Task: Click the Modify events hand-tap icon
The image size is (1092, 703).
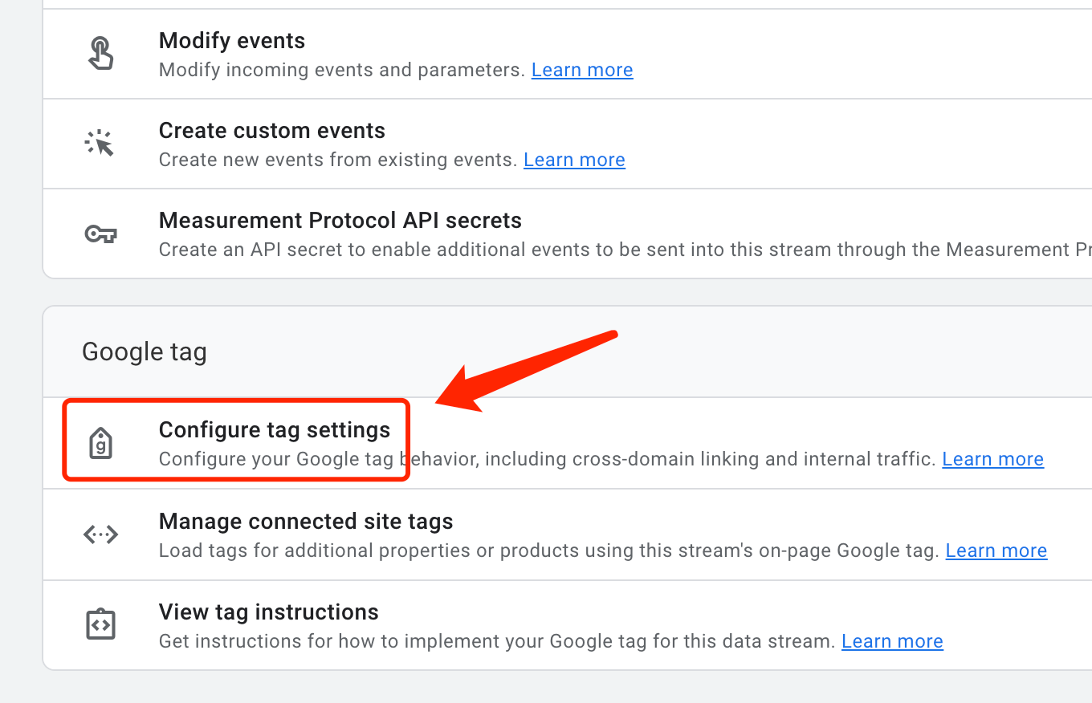Action: tap(100, 55)
